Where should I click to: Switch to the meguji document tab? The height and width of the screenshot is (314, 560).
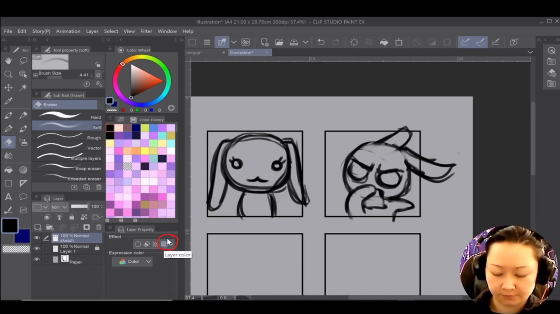[194, 53]
